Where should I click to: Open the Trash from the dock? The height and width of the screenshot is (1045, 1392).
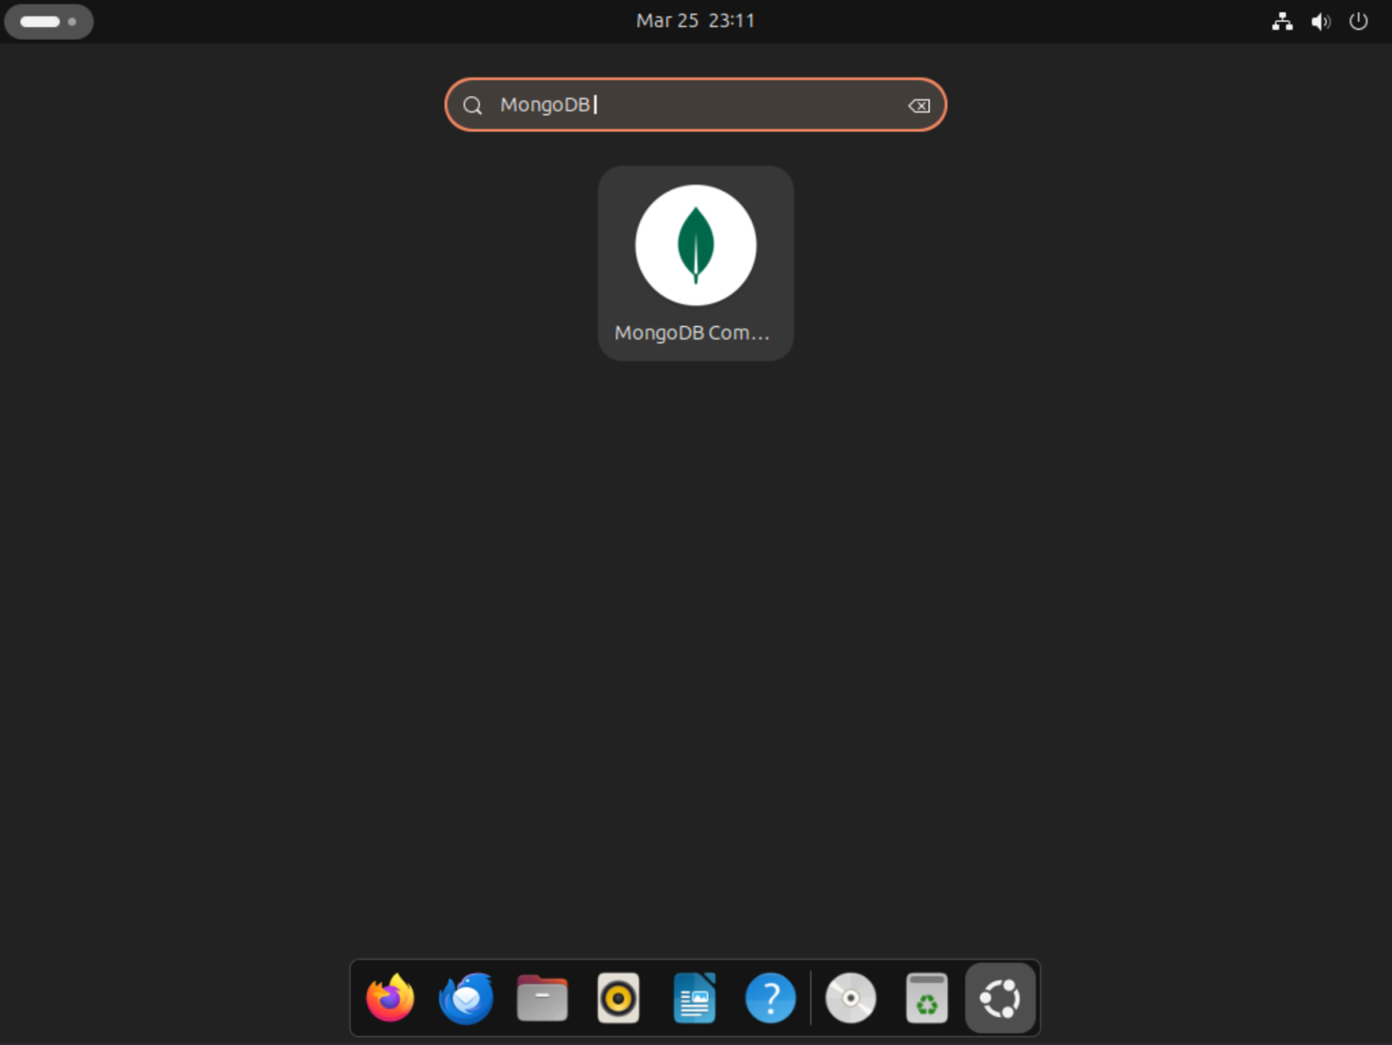pos(926,997)
